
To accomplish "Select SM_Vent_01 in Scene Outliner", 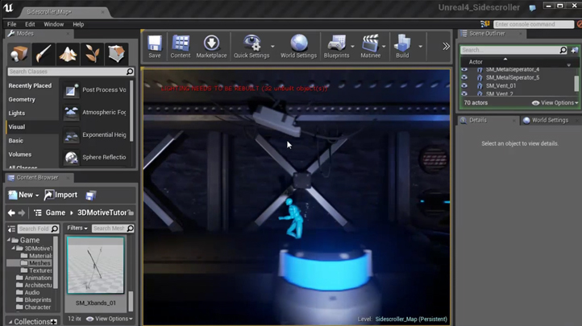I will 501,85.
